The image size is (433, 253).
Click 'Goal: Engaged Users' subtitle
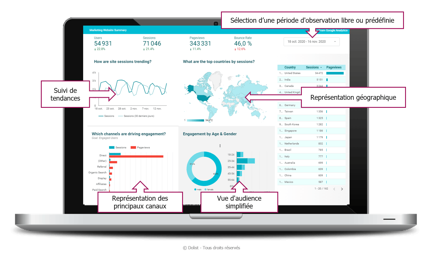(x=105, y=138)
